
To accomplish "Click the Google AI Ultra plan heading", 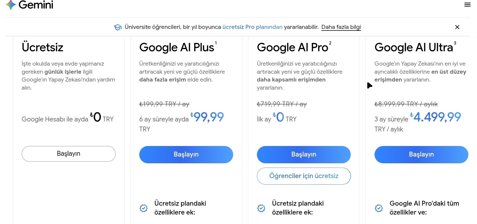I will coord(414,47).
